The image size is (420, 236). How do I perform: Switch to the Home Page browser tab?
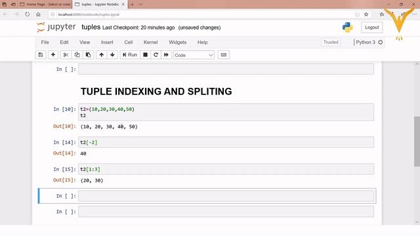coord(45,5)
